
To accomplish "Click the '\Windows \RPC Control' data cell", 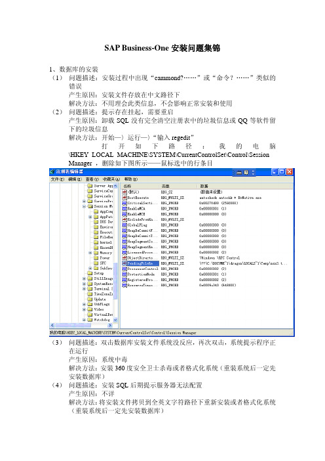I will (x=220, y=258).
